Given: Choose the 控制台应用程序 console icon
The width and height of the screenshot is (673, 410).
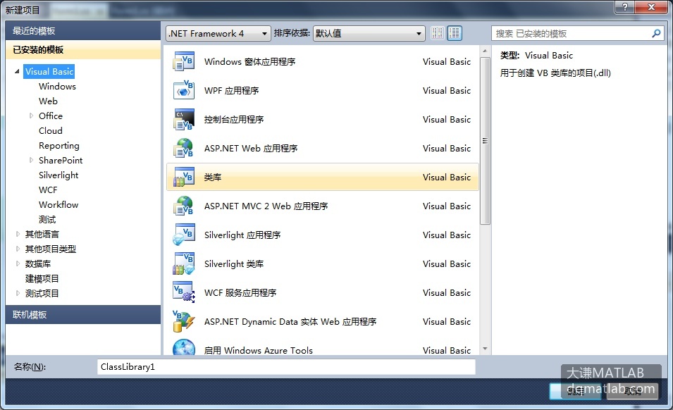Looking at the screenshot, I should pos(184,119).
